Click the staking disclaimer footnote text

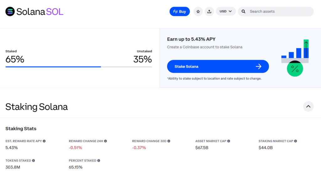(214, 78)
